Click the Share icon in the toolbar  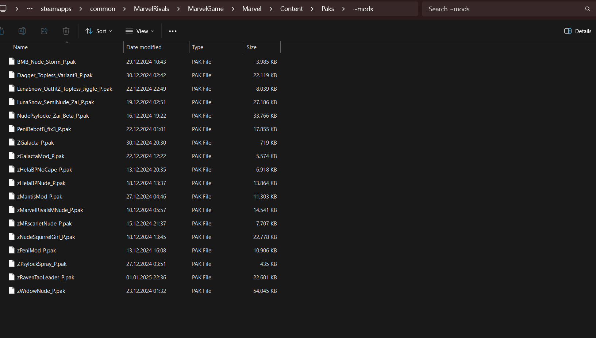click(44, 31)
